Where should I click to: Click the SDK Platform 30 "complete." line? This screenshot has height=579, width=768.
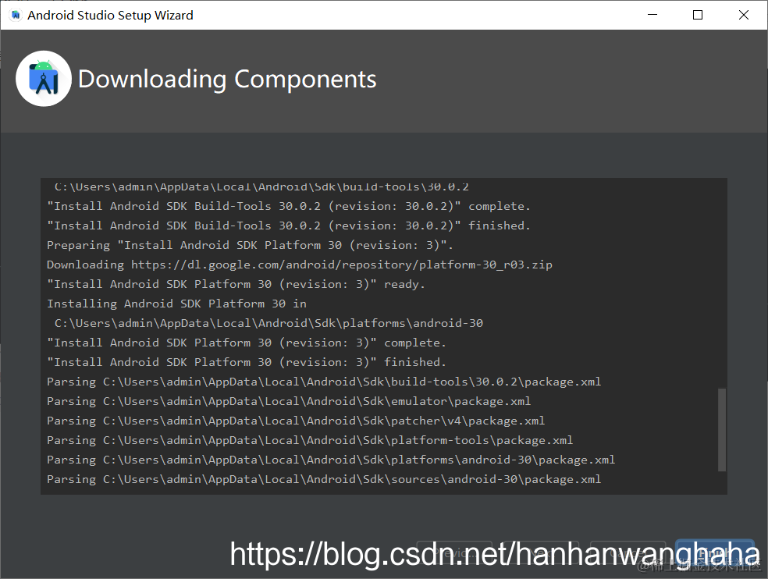247,343
